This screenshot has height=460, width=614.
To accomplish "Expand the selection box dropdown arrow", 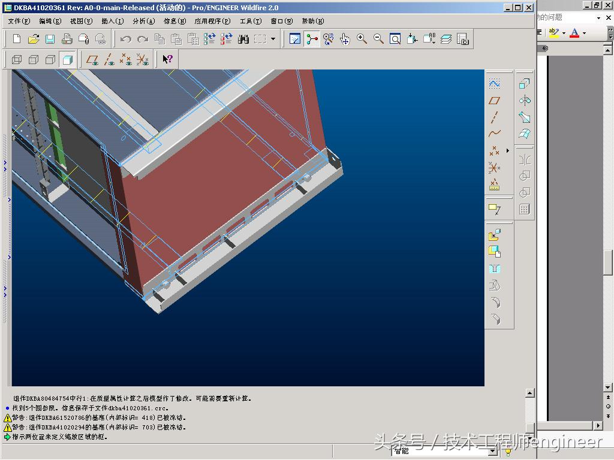I will coord(273,39).
